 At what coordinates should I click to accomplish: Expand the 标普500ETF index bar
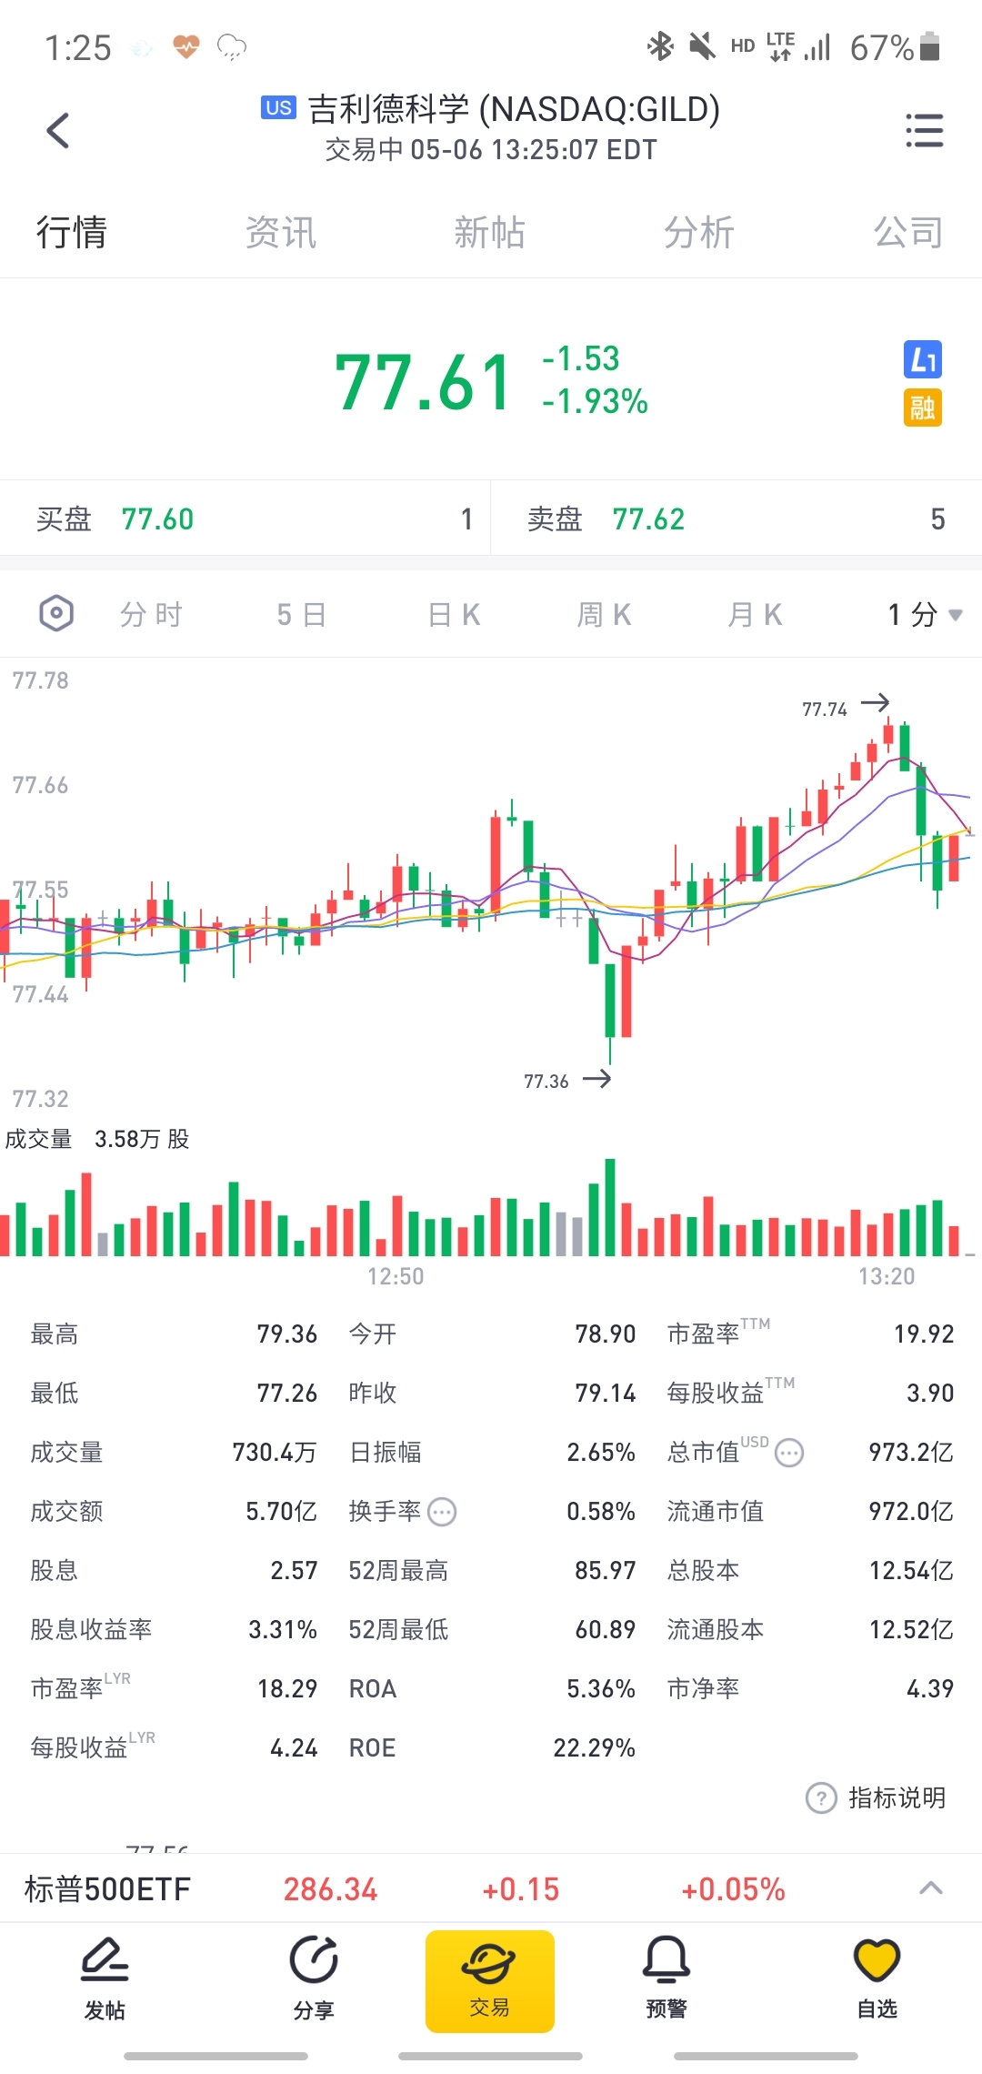pyautogui.click(x=930, y=1888)
